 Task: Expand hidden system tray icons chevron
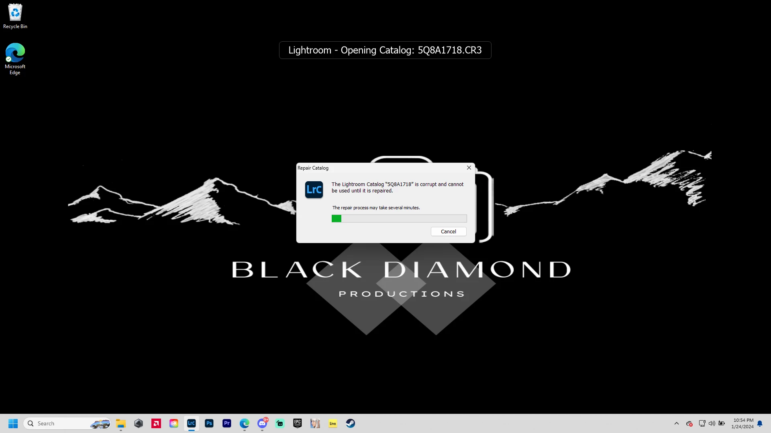(676, 423)
